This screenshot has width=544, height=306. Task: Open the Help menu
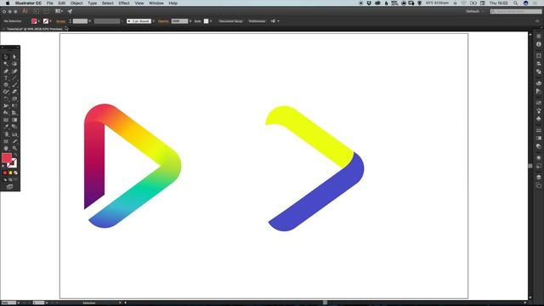pyautogui.click(x=173, y=3)
